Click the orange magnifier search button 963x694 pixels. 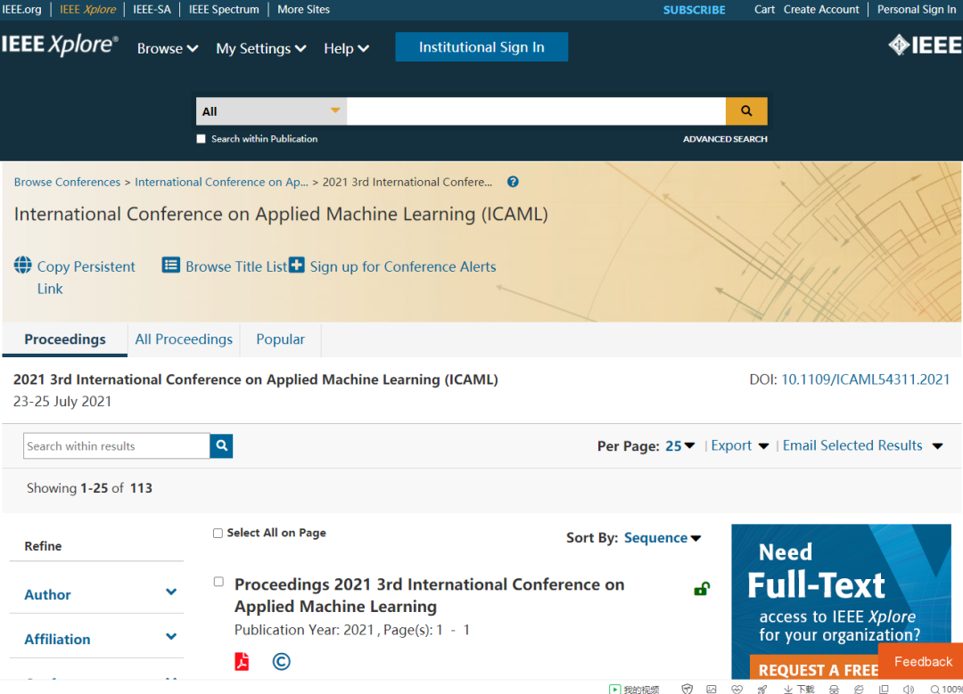pos(746,111)
